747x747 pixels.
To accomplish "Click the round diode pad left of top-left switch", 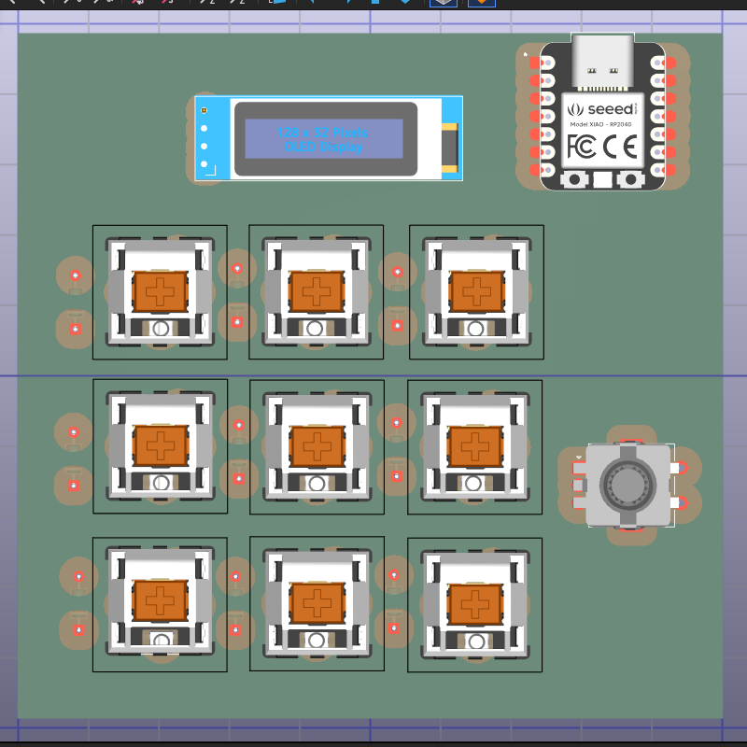I will [x=76, y=275].
